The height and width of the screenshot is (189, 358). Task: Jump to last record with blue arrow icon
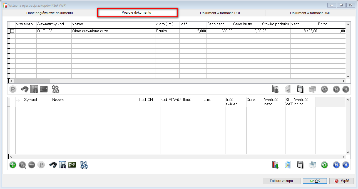[x=345, y=165]
